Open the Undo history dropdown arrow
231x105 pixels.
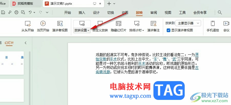34,13
